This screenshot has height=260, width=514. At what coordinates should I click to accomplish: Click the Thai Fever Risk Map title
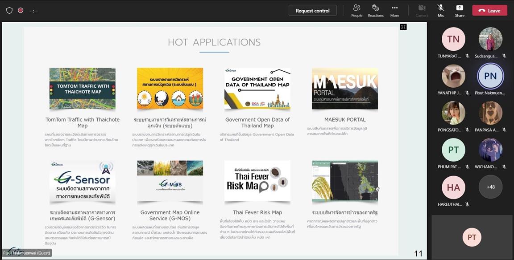257,212
